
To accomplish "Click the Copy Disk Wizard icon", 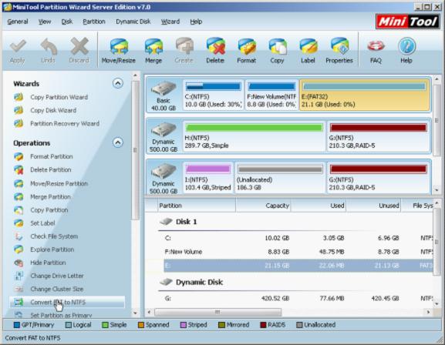I will (19, 110).
